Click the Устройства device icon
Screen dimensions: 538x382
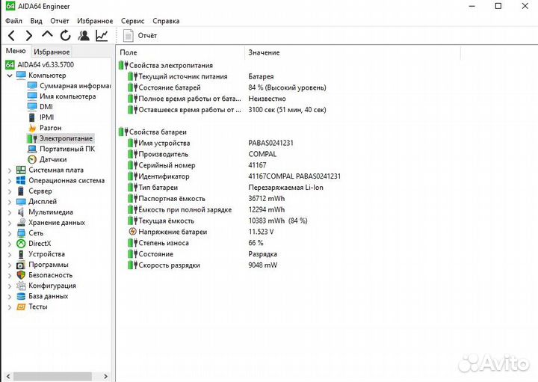(x=21, y=254)
